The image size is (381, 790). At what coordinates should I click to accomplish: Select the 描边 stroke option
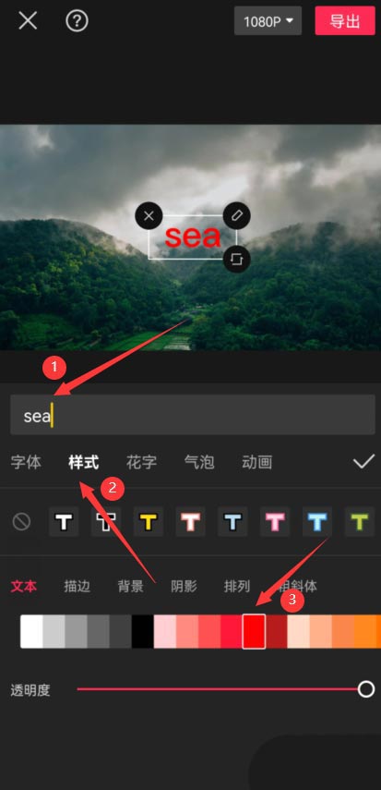point(77,586)
